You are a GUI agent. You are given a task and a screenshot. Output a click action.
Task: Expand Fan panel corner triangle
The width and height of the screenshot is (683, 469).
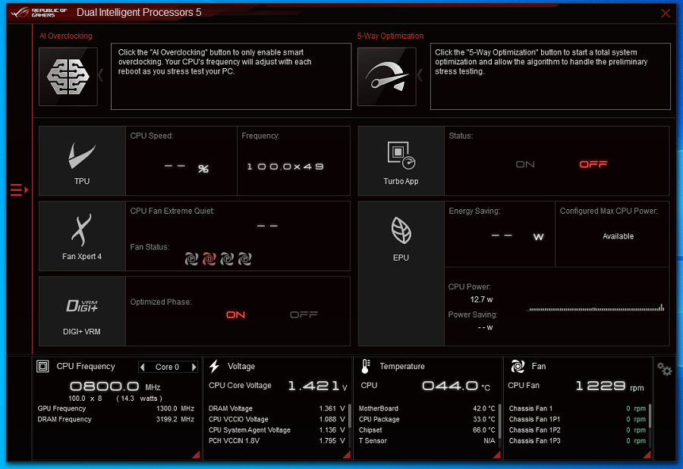click(x=647, y=455)
